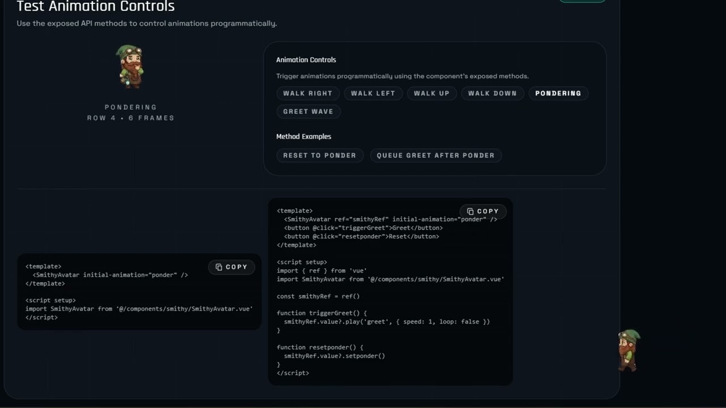Image resolution: width=726 pixels, height=408 pixels.
Task: Click the "ROW 4 • 6 FRAMES" text
Action: [x=131, y=118]
